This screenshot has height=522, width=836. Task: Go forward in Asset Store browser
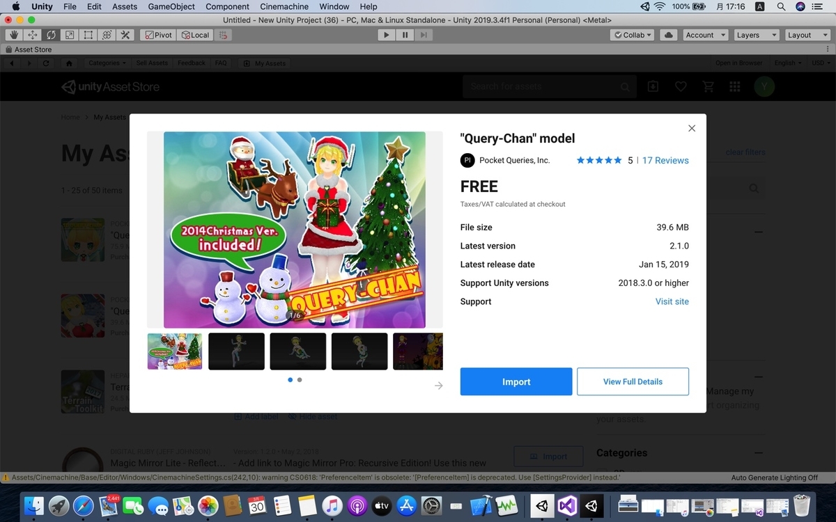click(29, 63)
